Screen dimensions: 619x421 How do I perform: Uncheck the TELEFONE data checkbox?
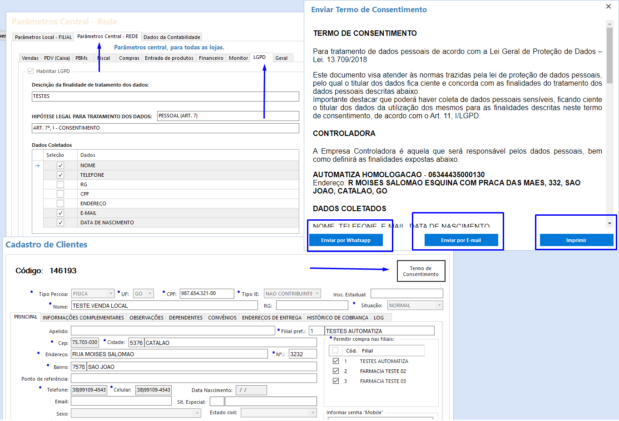pos(60,175)
